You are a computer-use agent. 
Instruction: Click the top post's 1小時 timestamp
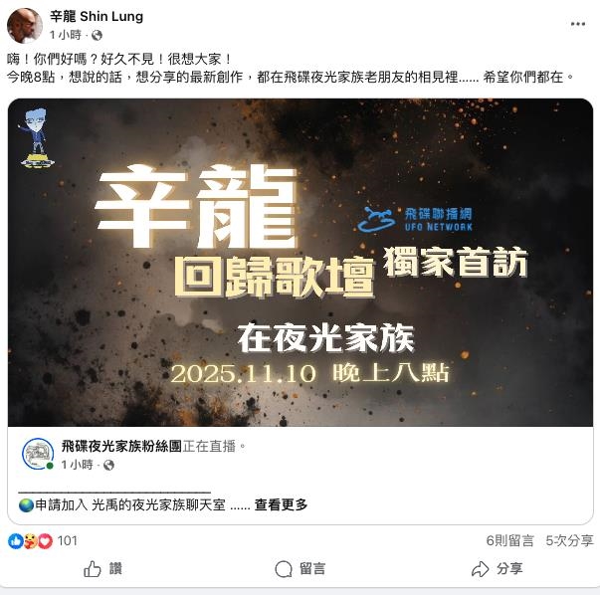66,35
